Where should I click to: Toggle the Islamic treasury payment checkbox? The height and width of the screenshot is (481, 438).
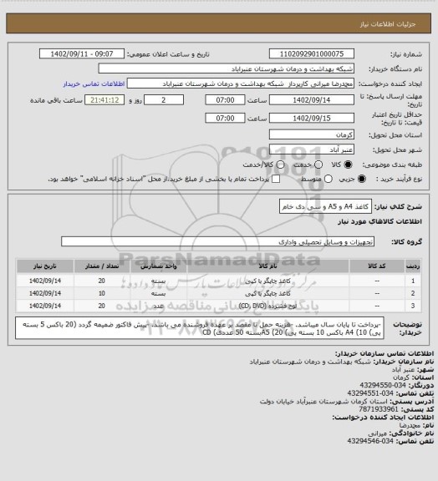276,179
